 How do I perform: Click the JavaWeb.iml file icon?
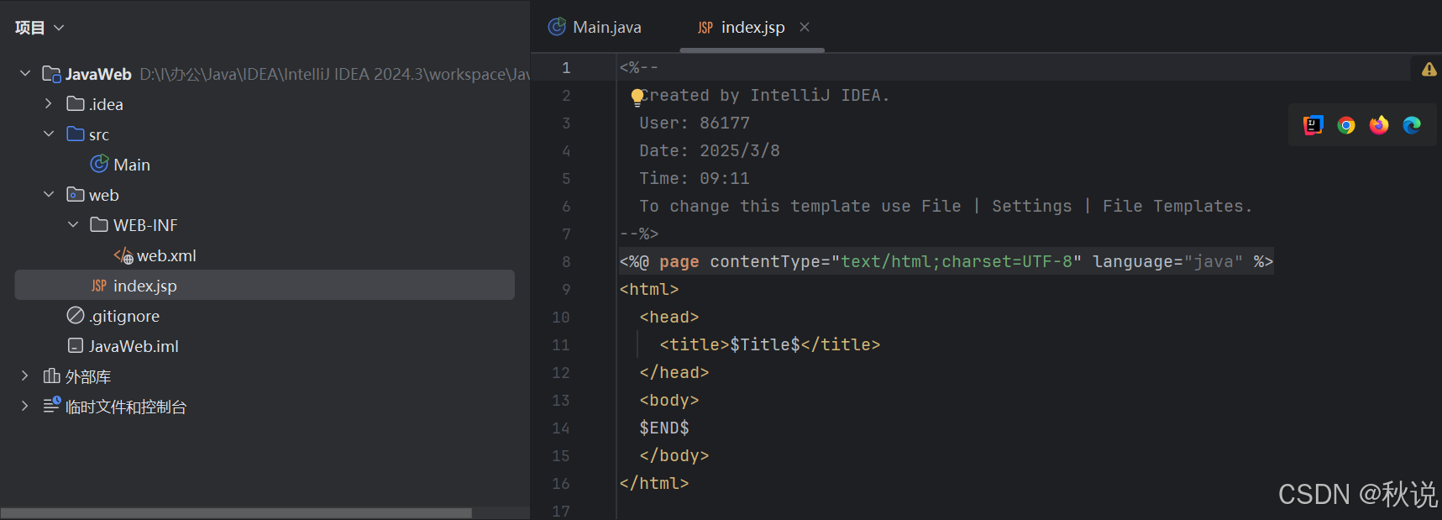(76, 345)
